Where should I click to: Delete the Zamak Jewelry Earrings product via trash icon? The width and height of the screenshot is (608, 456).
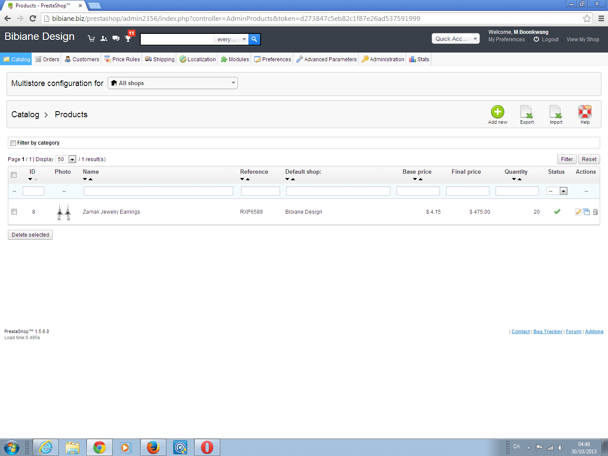pyautogui.click(x=595, y=212)
